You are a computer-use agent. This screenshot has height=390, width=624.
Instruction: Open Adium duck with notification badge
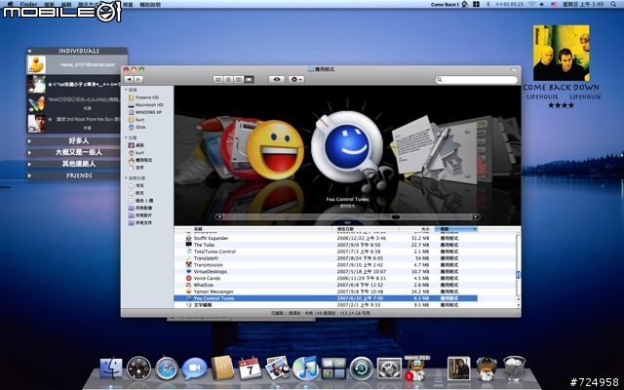(x=416, y=370)
